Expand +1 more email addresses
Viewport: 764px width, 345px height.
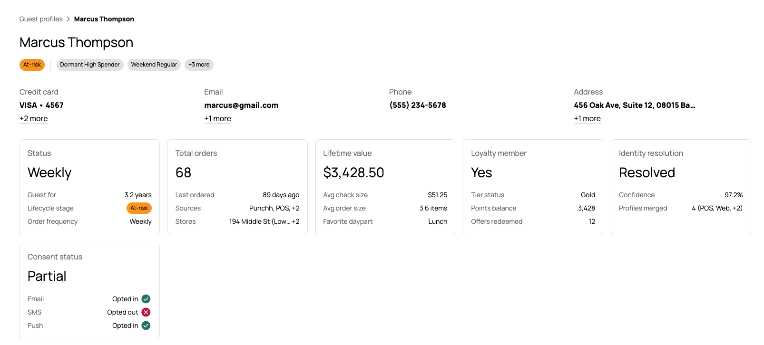pos(218,119)
